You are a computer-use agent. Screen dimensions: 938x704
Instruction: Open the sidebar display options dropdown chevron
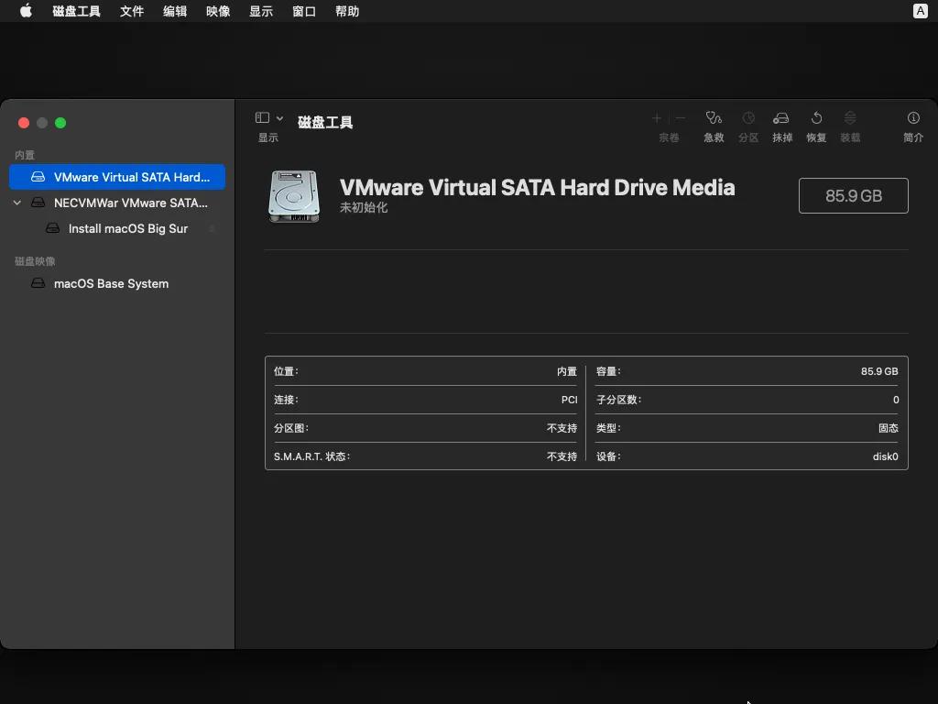pos(279,118)
